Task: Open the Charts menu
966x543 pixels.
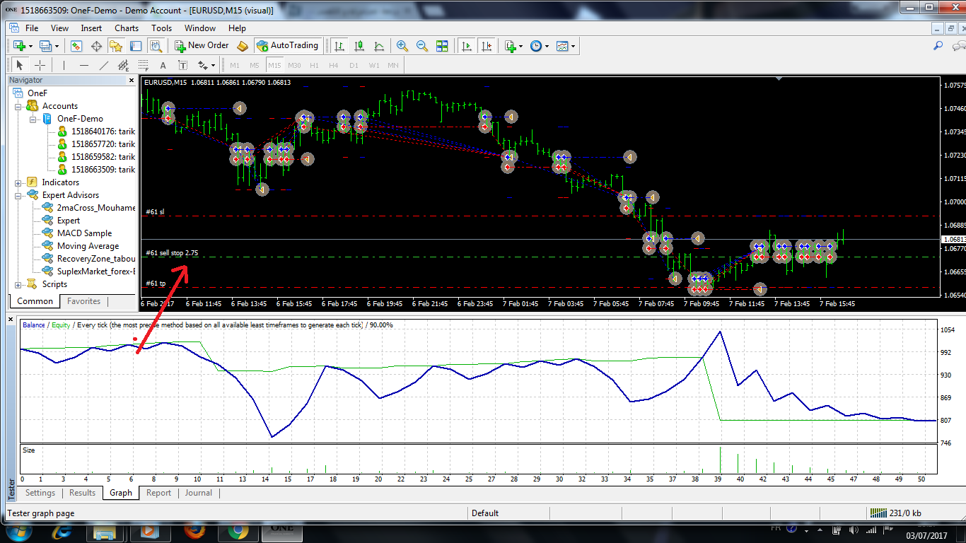Action: pos(127,28)
